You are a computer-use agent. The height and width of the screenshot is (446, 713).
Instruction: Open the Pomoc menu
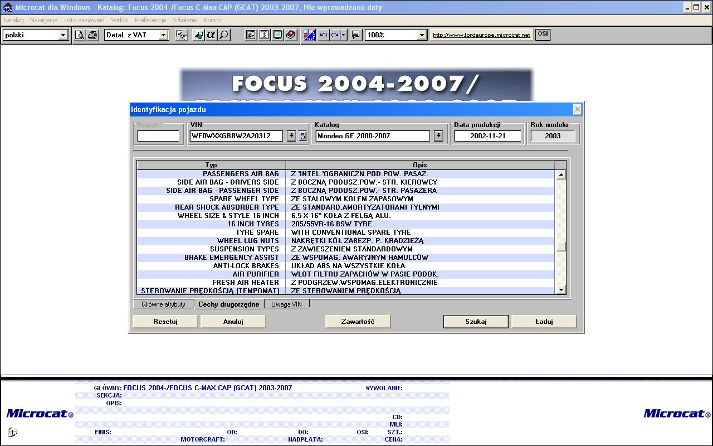pyautogui.click(x=213, y=20)
